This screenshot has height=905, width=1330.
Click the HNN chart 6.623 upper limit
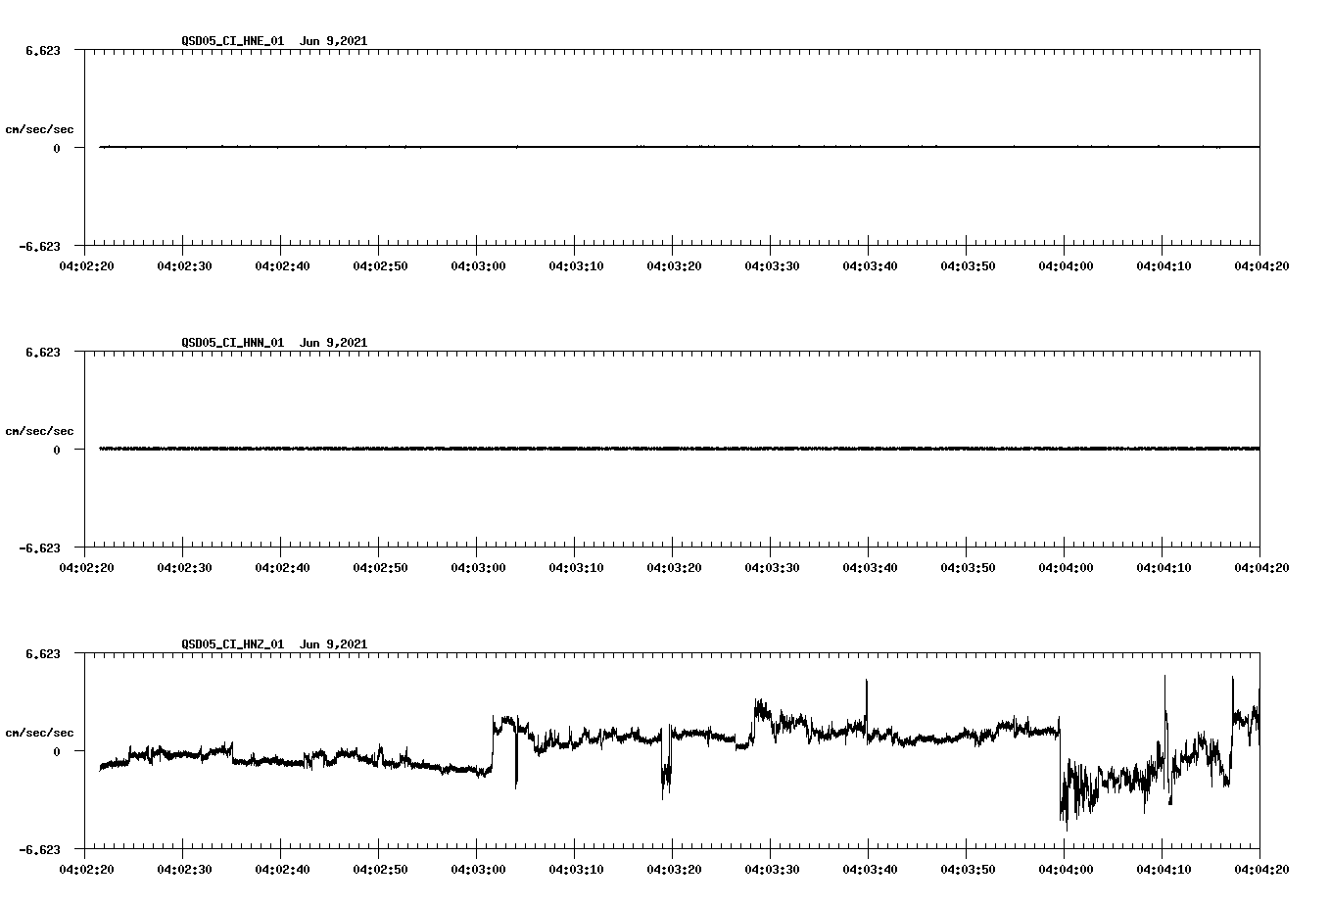(43, 352)
